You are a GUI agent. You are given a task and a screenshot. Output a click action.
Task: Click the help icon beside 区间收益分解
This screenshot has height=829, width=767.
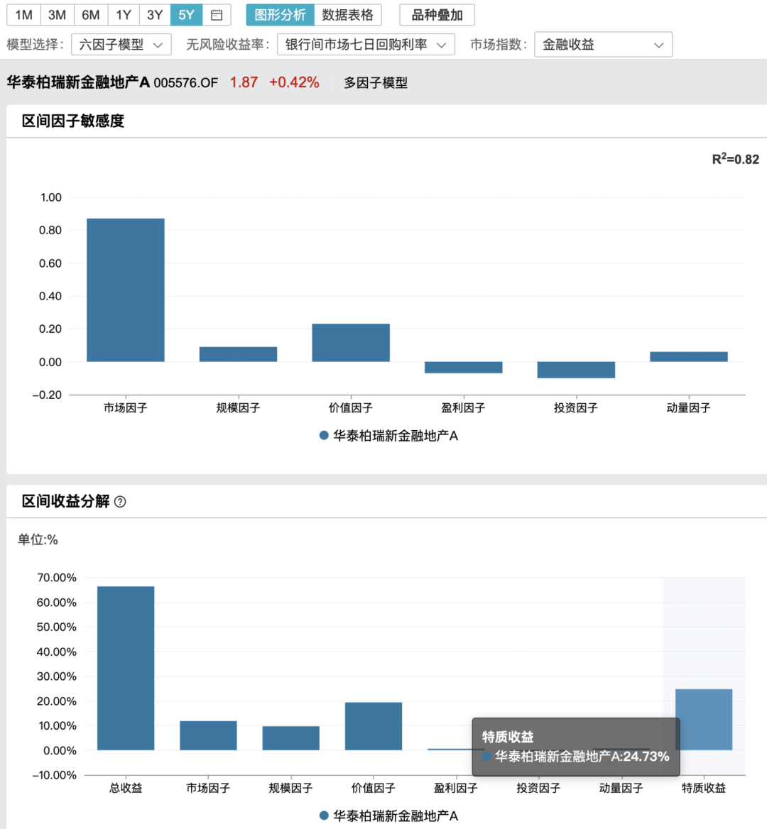[120, 502]
